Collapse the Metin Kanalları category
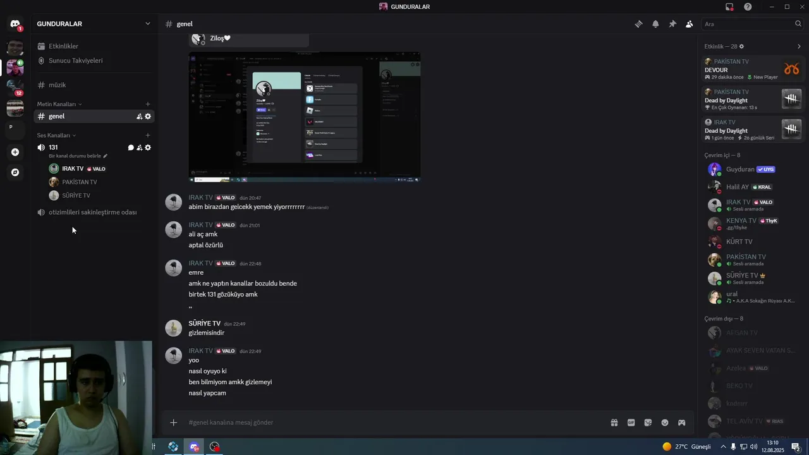 59,104
